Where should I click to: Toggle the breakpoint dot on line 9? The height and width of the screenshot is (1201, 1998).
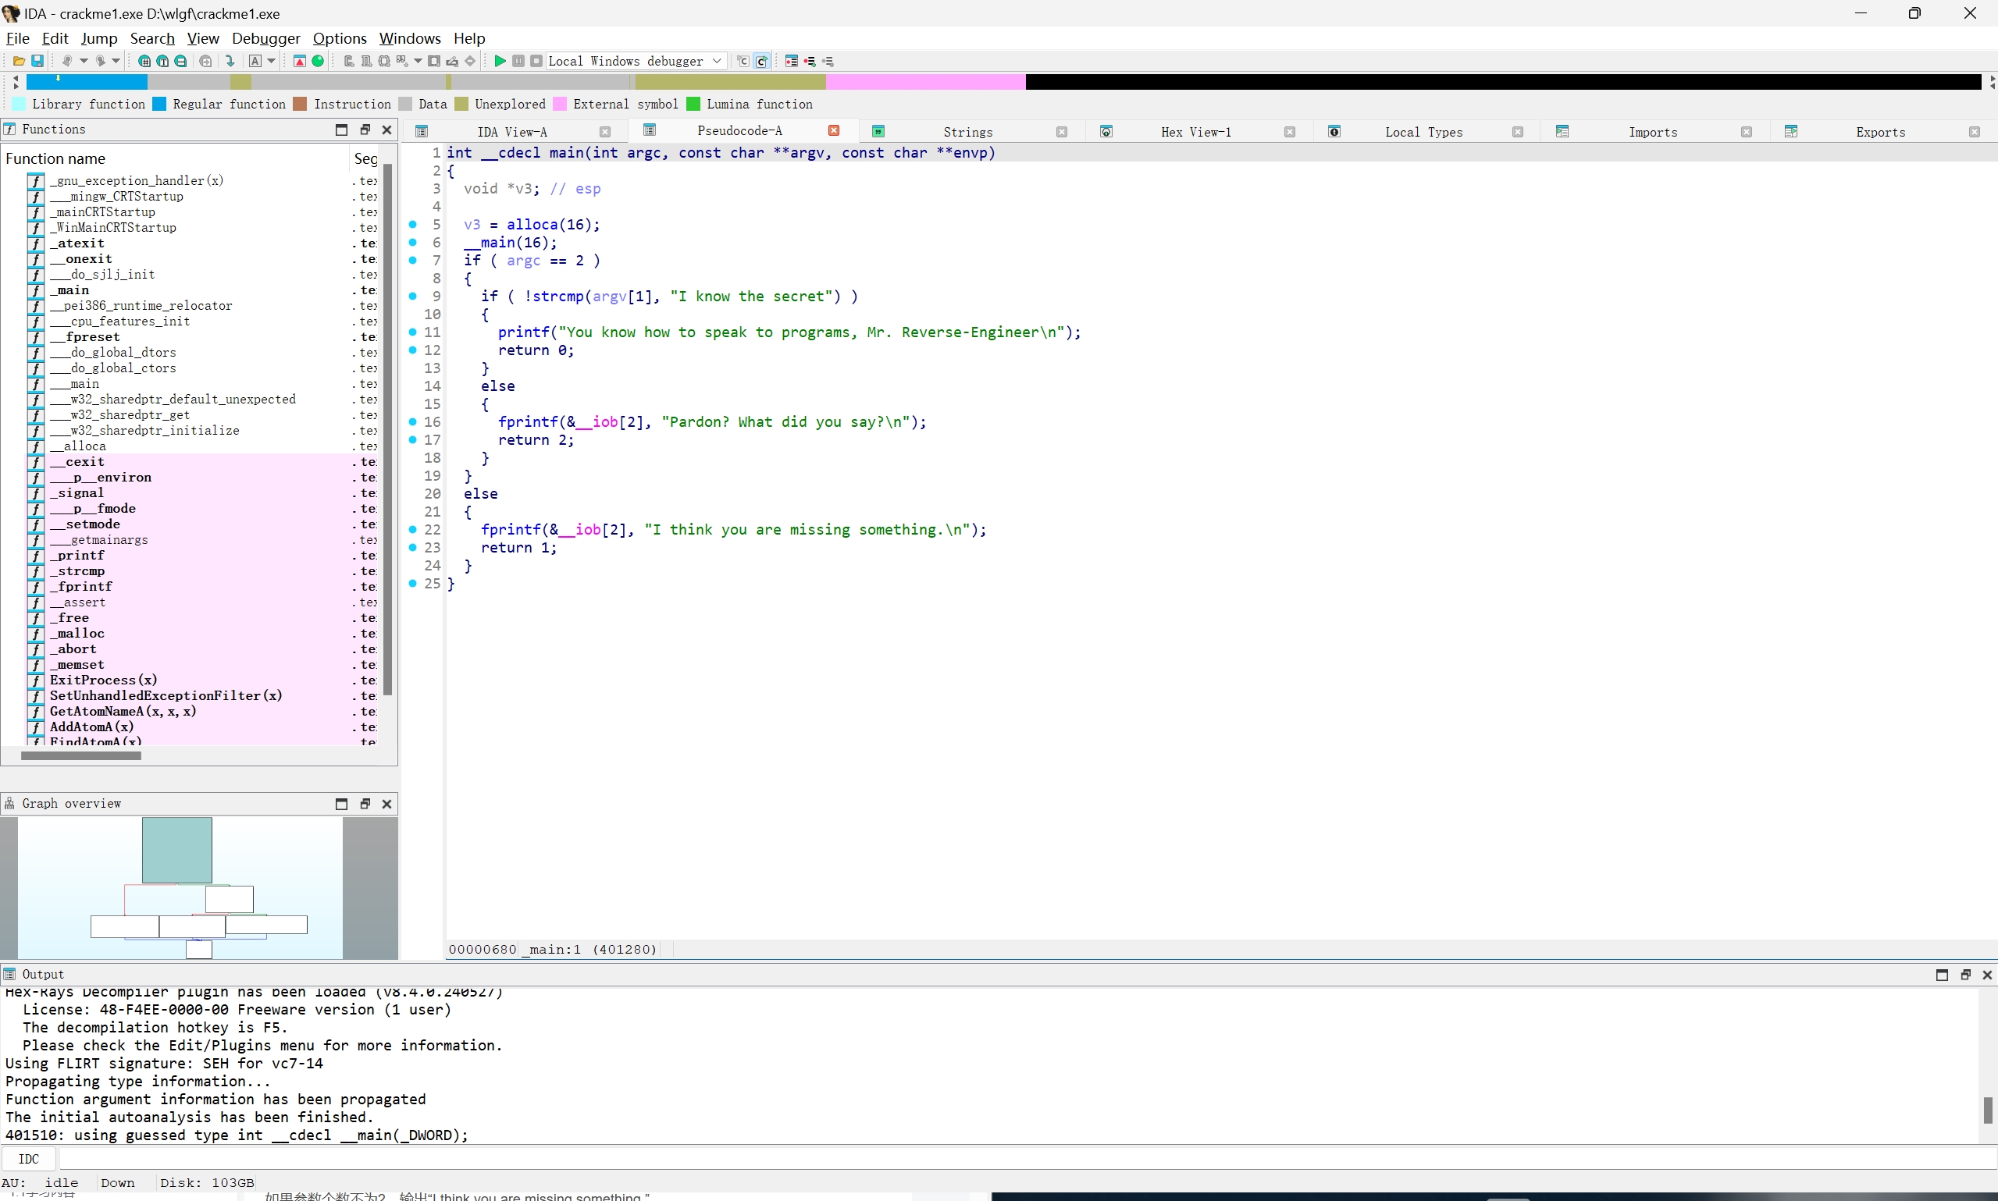click(413, 297)
